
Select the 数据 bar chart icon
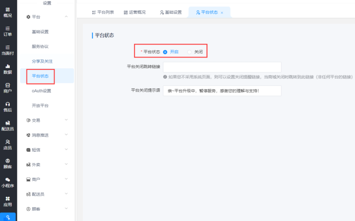coord(8,66)
